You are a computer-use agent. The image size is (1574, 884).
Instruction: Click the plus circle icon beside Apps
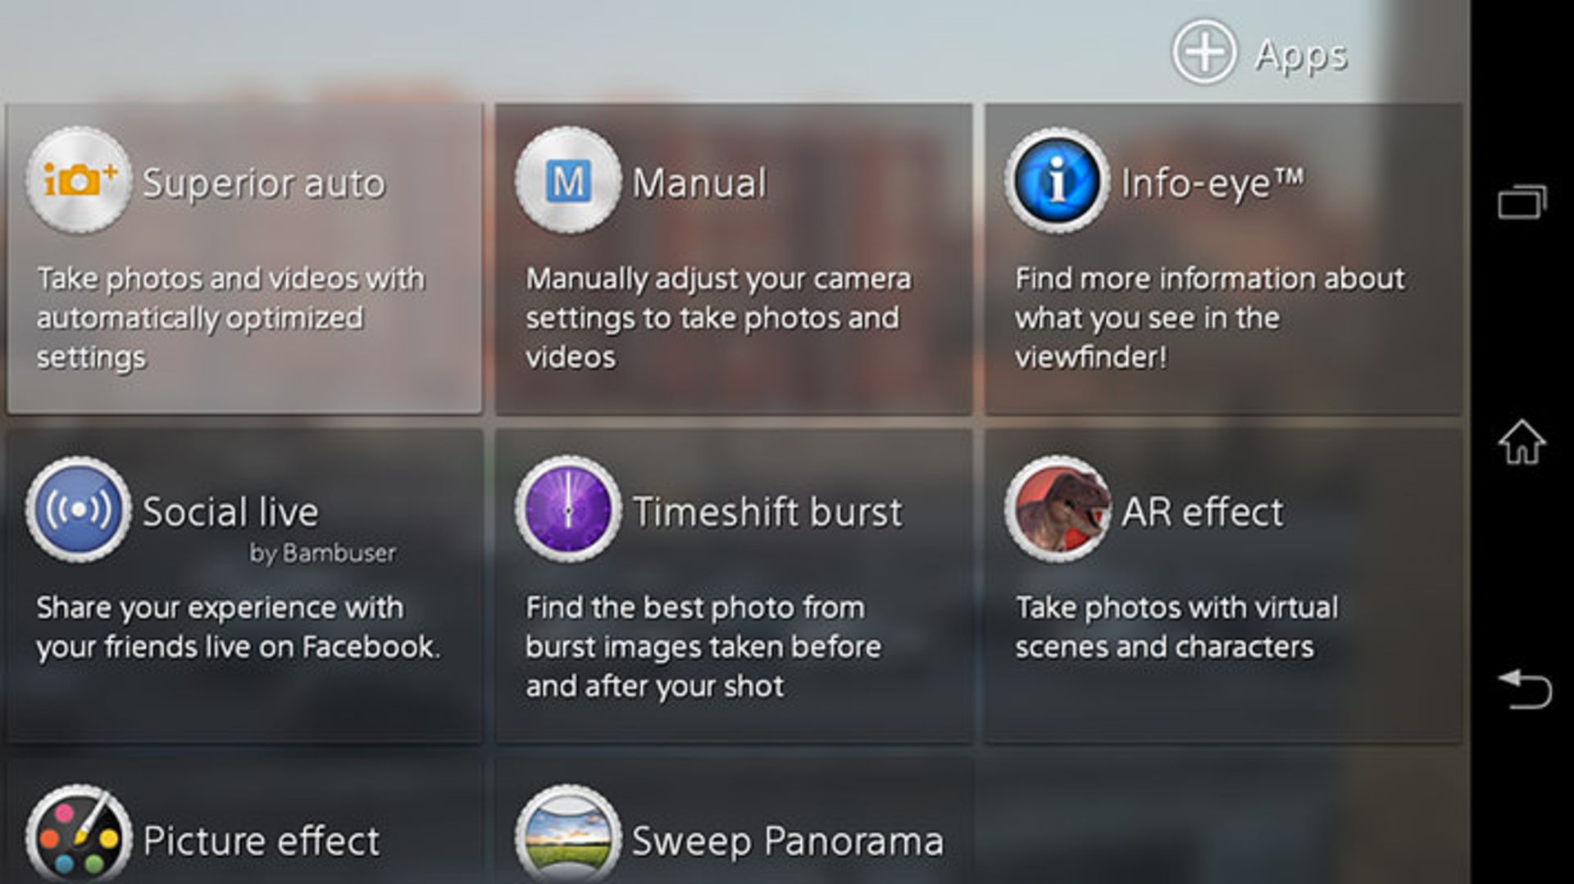coord(1203,52)
